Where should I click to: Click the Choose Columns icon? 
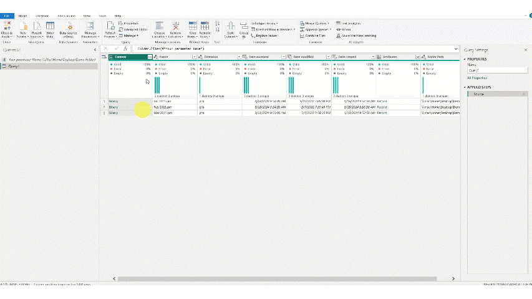pyautogui.click(x=160, y=27)
